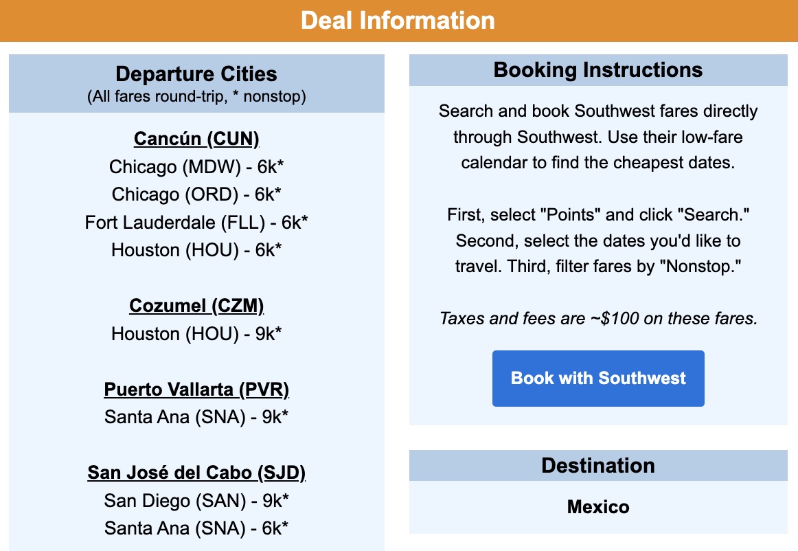The image size is (798, 551).
Task: Click the round-trip nonstop fare disclaimer
Action: [196, 97]
